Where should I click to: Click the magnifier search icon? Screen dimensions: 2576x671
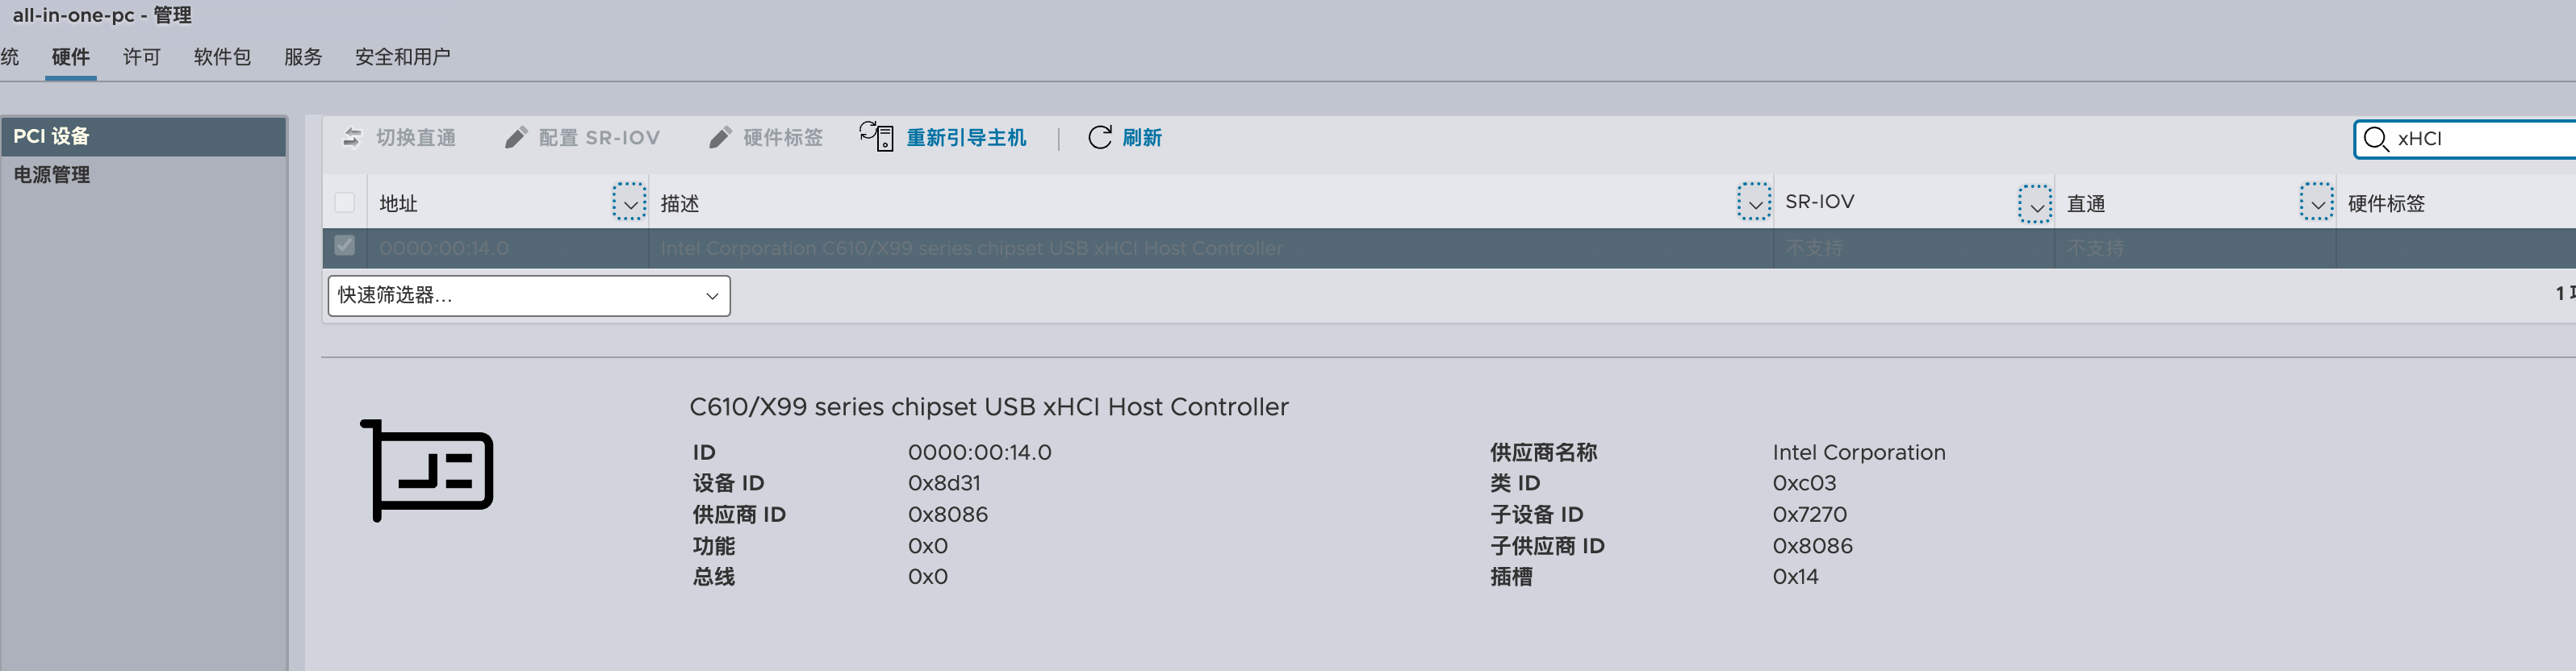click(x=2376, y=139)
